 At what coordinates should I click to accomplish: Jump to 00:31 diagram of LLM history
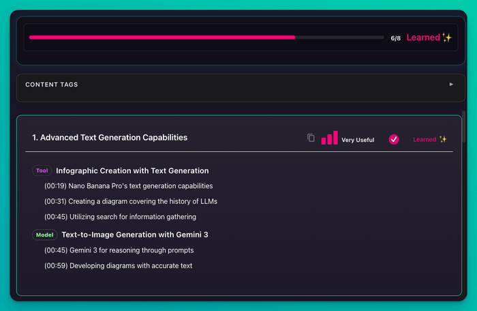pyautogui.click(x=130, y=201)
